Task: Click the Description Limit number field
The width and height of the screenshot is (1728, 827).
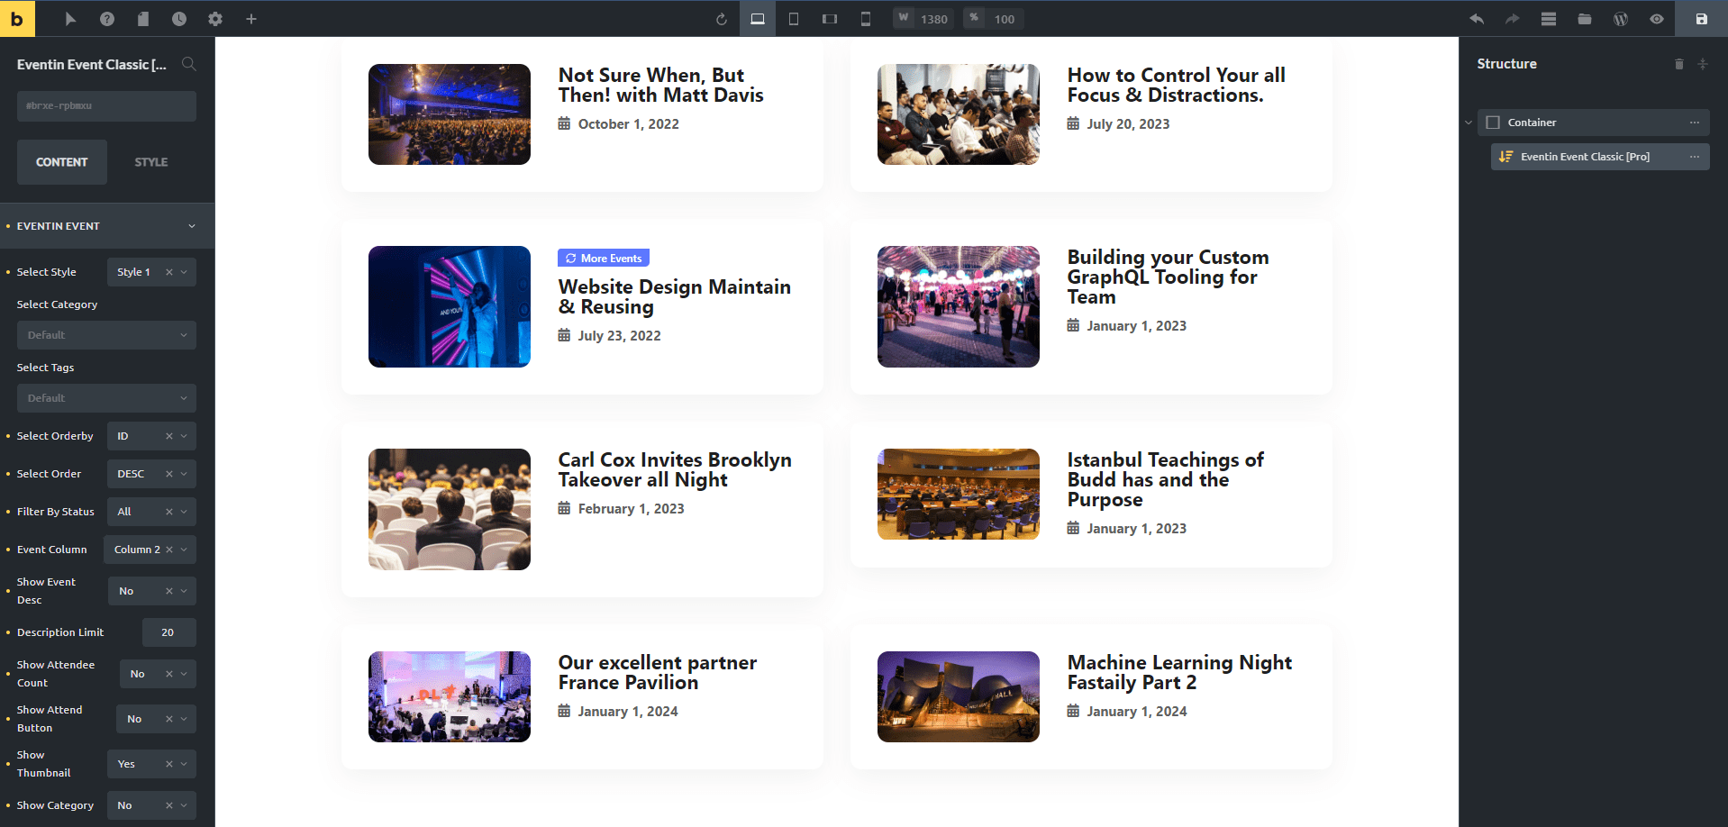Action: click(x=168, y=632)
